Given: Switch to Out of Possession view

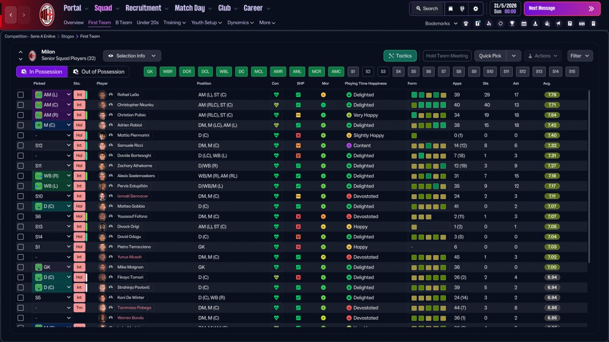Looking at the screenshot, I should click(98, 72).
